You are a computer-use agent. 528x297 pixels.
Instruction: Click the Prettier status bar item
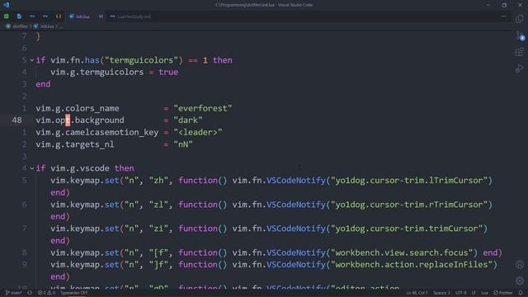pyautogui.click(x=503, y=293)
